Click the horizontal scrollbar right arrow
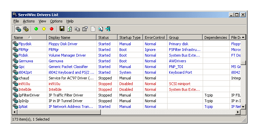 point(238,112)
